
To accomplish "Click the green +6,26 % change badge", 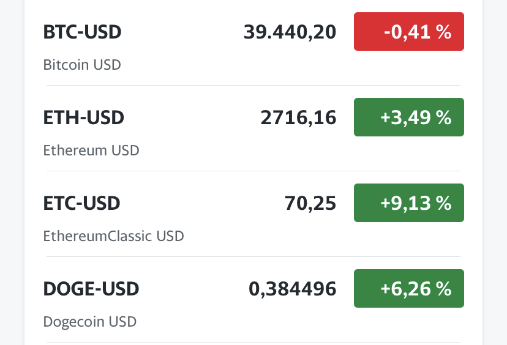I will point(408,288).
